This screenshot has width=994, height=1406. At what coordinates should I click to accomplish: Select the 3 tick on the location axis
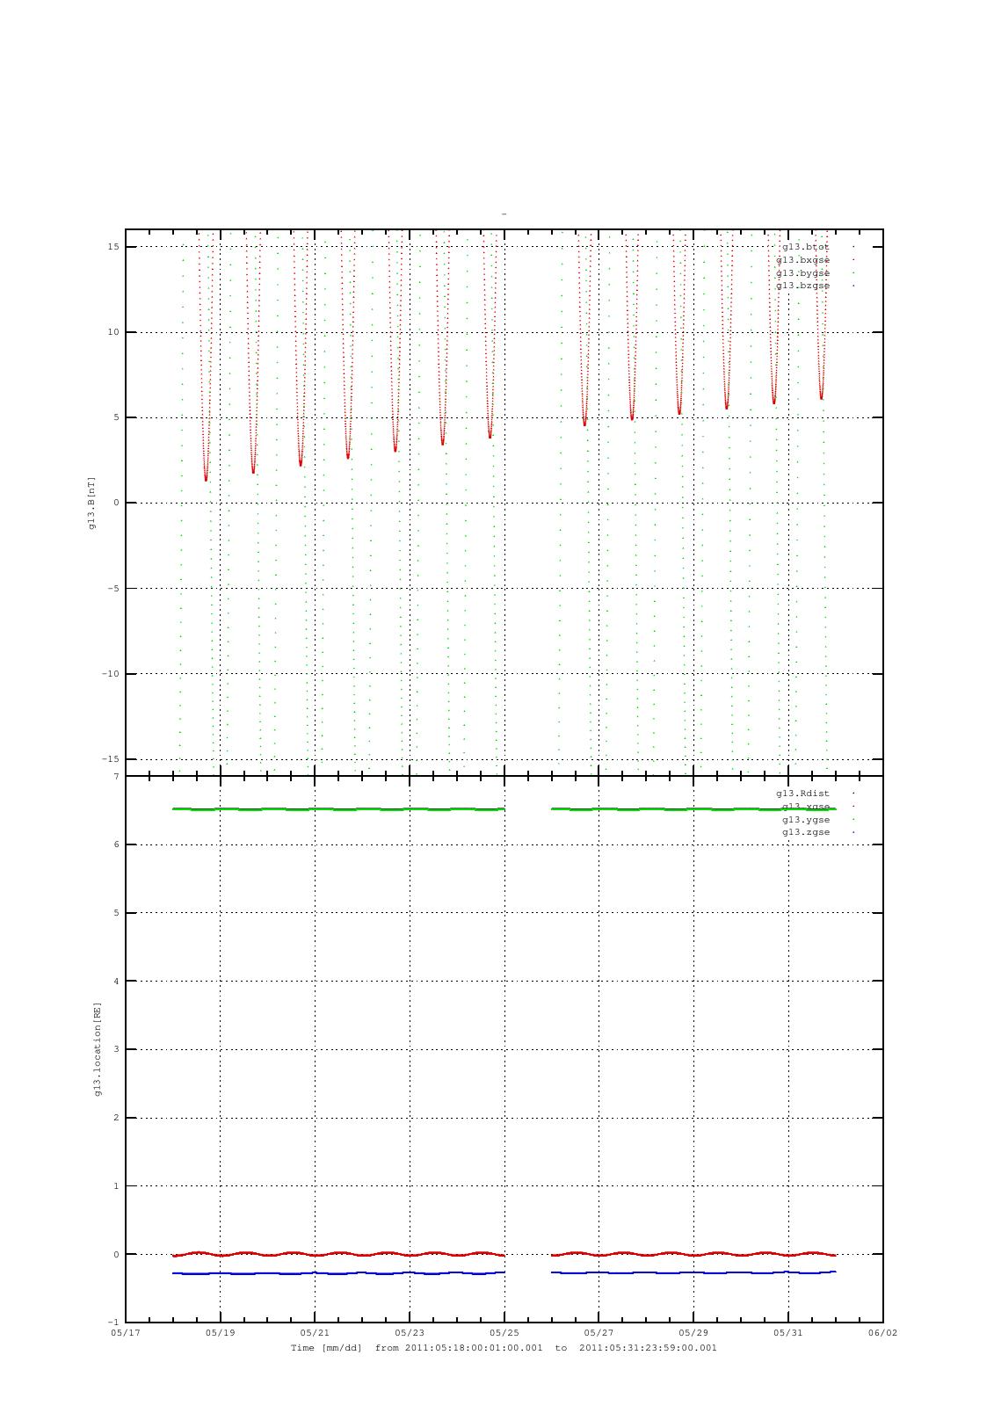pyautogui.click(x=116, y=1049)
